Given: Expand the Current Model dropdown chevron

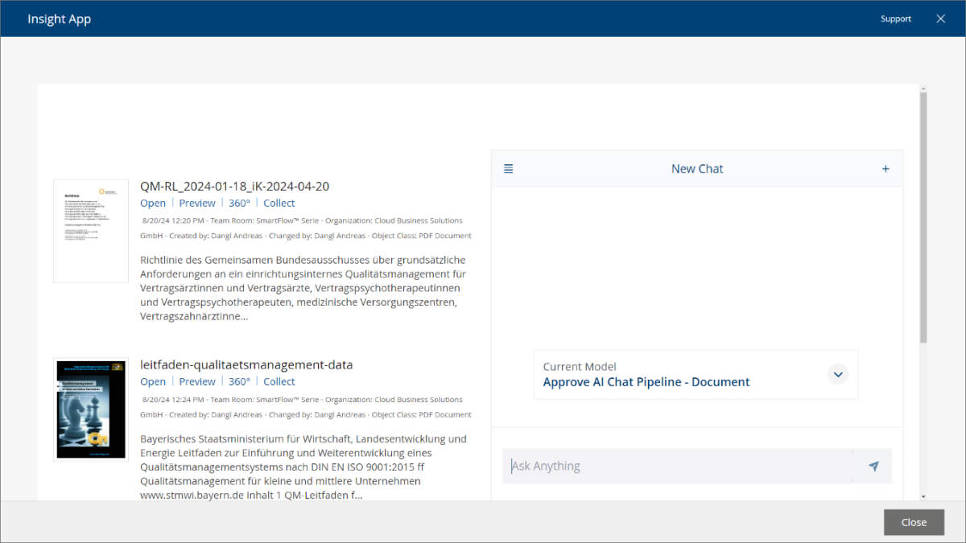Looking at the screenshot, I should (x=838, y=374).
